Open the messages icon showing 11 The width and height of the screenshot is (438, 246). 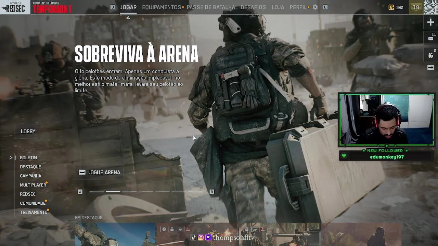pyautogui.click(x=431, y=38)
